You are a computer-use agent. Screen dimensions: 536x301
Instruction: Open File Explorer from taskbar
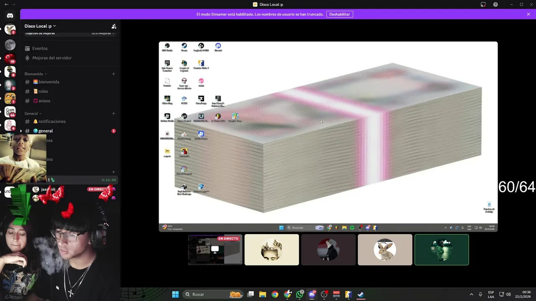[x=263, y=294]
